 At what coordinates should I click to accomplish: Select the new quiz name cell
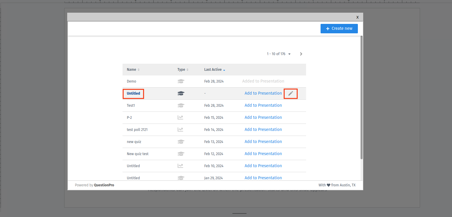[134, 142]
